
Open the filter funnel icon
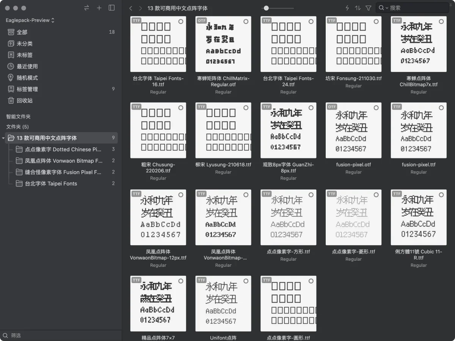[368, 8]
